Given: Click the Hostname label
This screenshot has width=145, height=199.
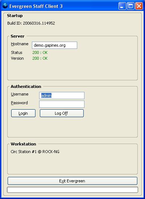Looking at the screenshot, I should click(20, 44).
